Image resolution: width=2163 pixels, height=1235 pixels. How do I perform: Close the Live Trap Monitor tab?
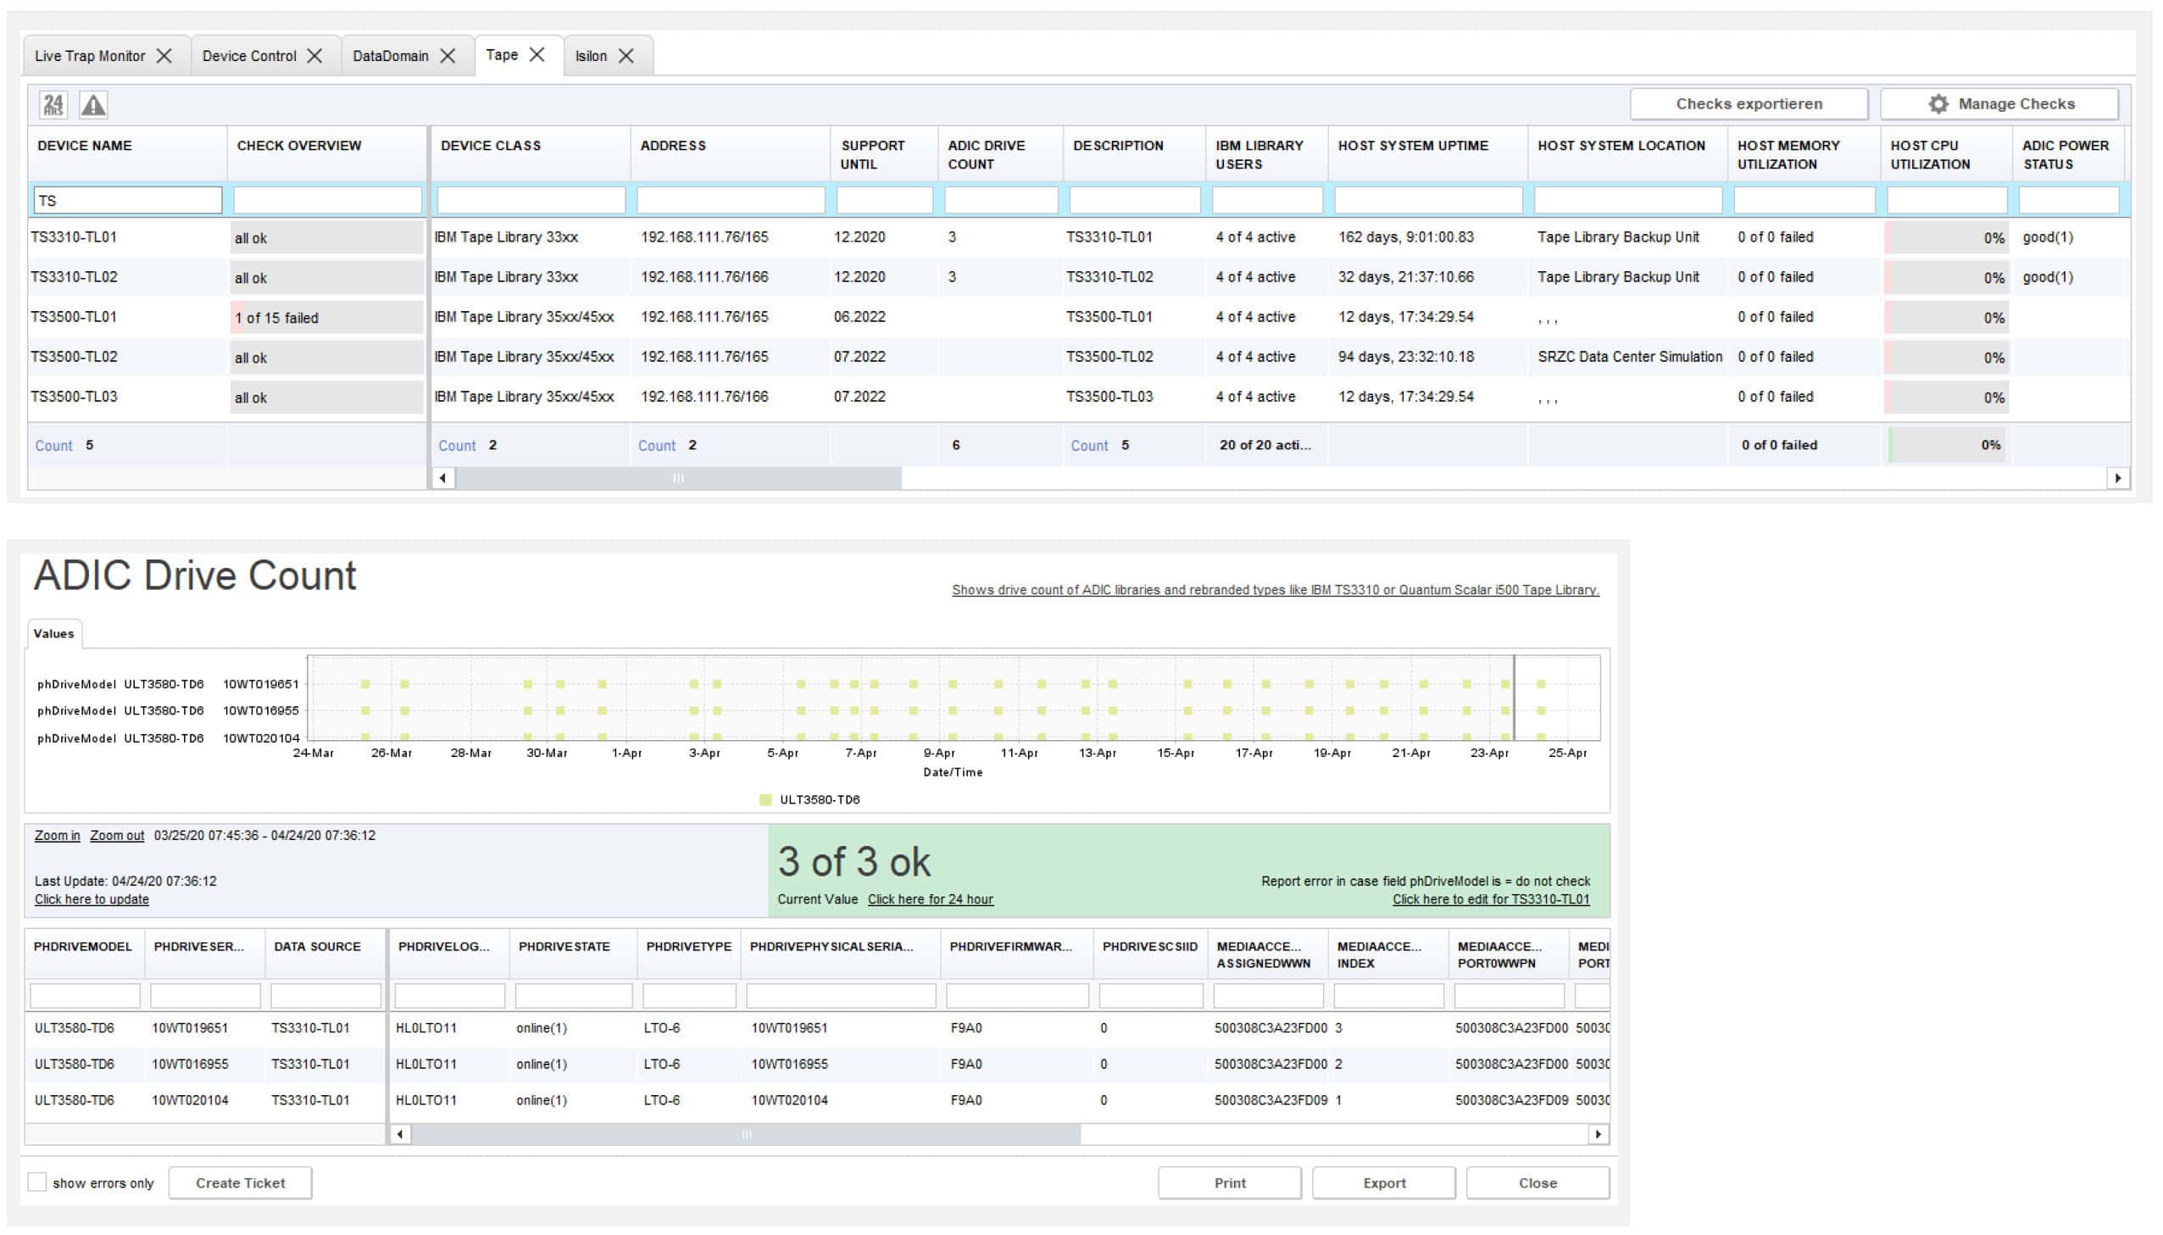tap(164, 56)
